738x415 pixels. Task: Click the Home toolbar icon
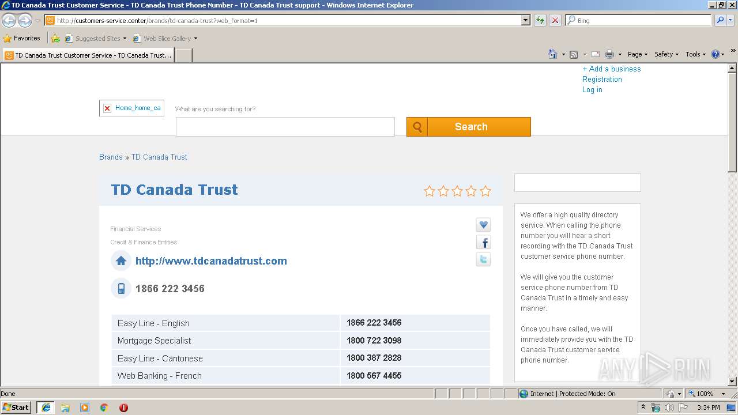click(553, 54)
